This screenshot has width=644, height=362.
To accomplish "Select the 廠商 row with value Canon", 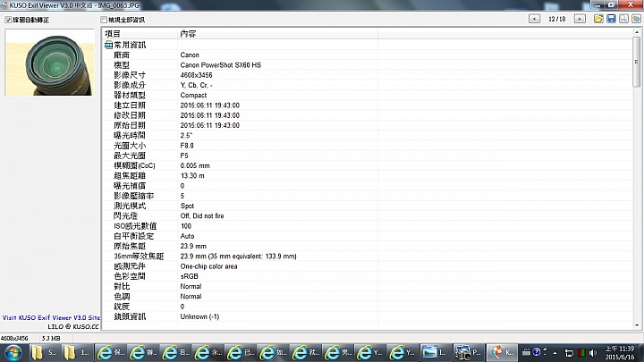I will (368, 55).
